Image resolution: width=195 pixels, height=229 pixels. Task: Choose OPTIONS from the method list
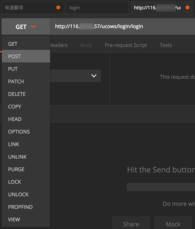tap(26, 132)
